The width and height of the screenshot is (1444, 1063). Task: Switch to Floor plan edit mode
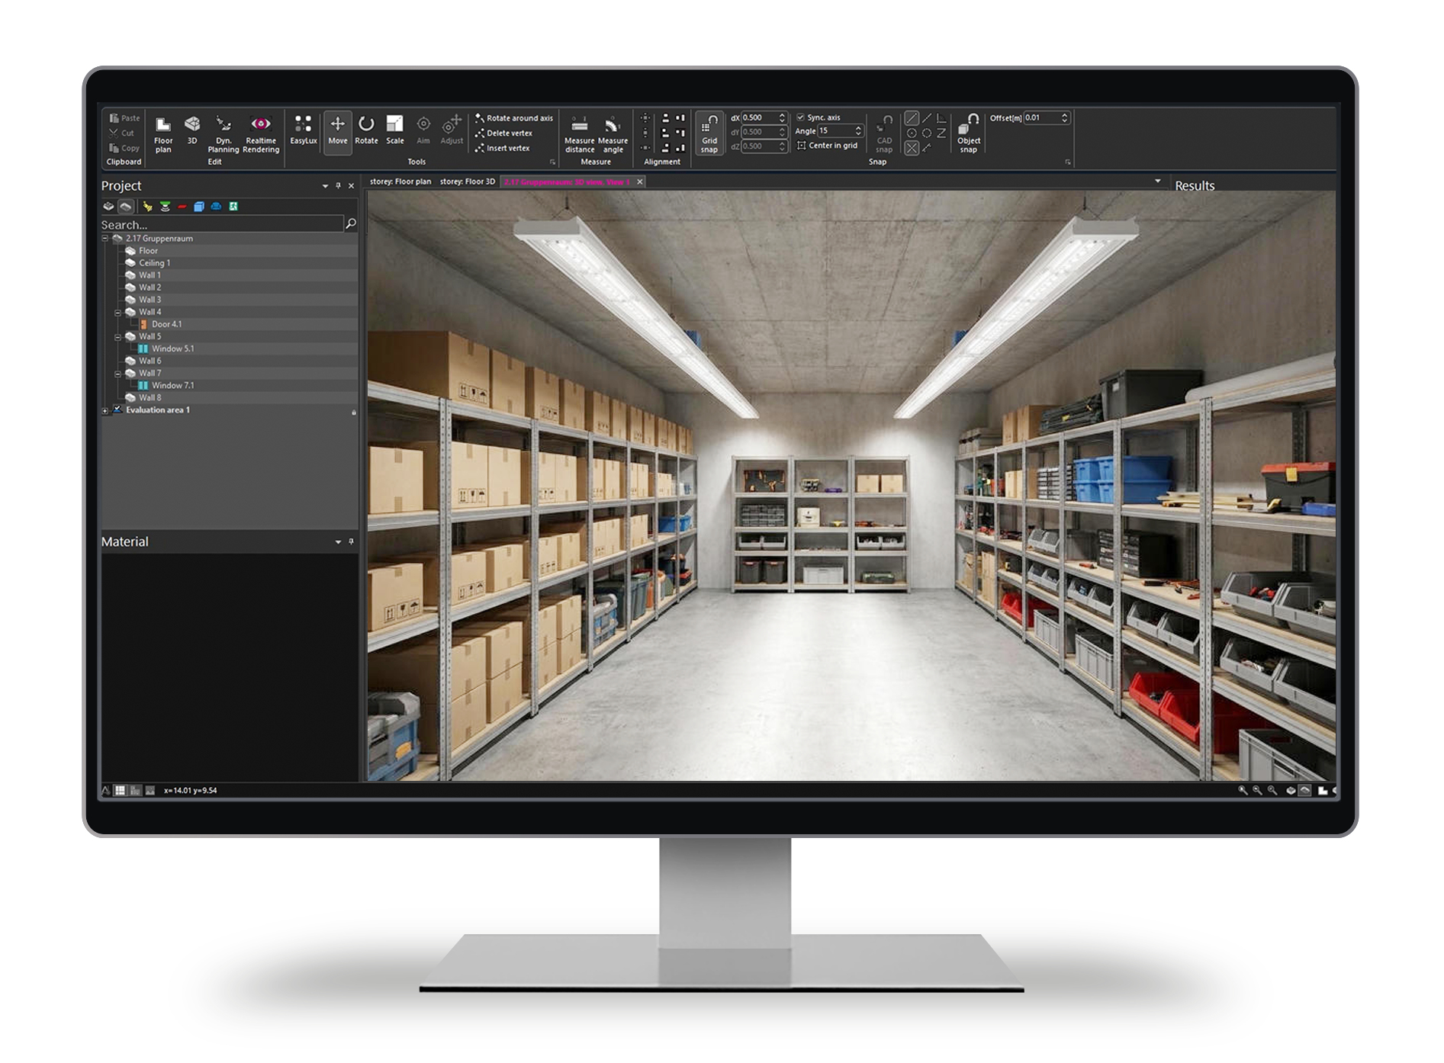(163, 134)
